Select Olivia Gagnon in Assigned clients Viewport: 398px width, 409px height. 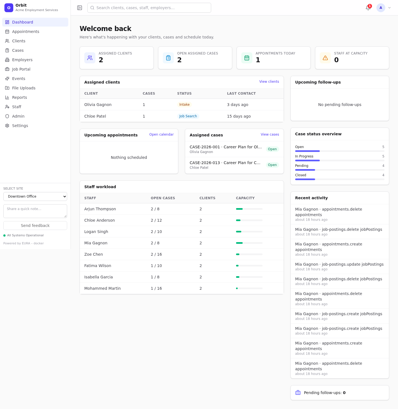182,105
